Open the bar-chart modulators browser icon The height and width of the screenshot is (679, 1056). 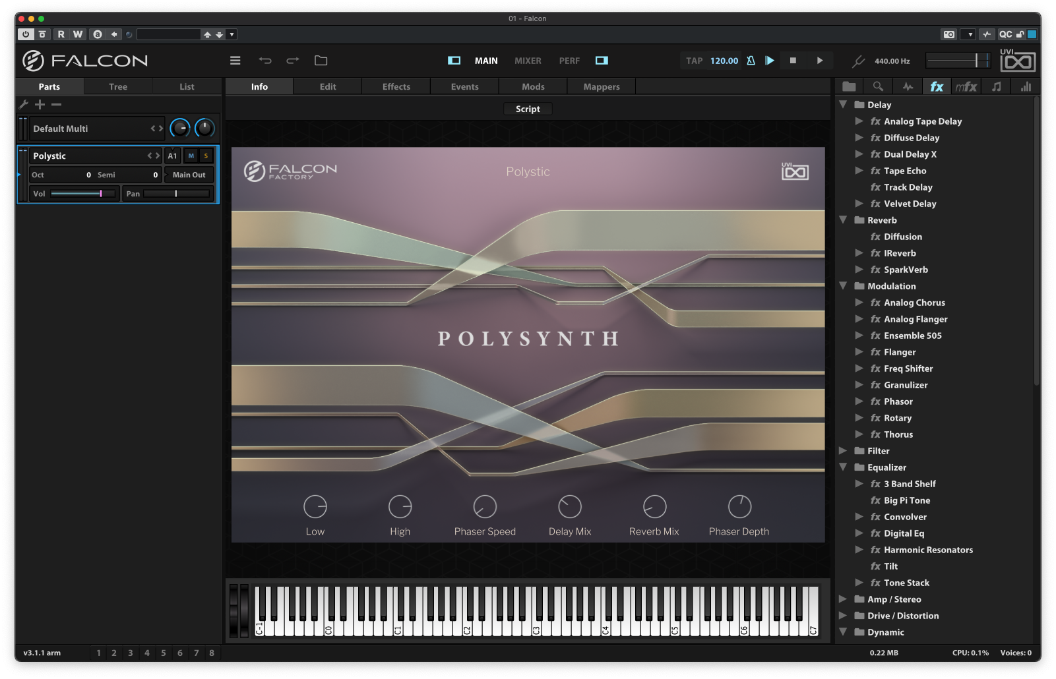[x=1026, y=86]
